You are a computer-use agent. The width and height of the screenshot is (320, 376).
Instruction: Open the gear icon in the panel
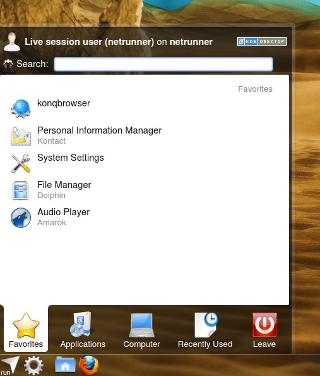click(x=33, y=366)
